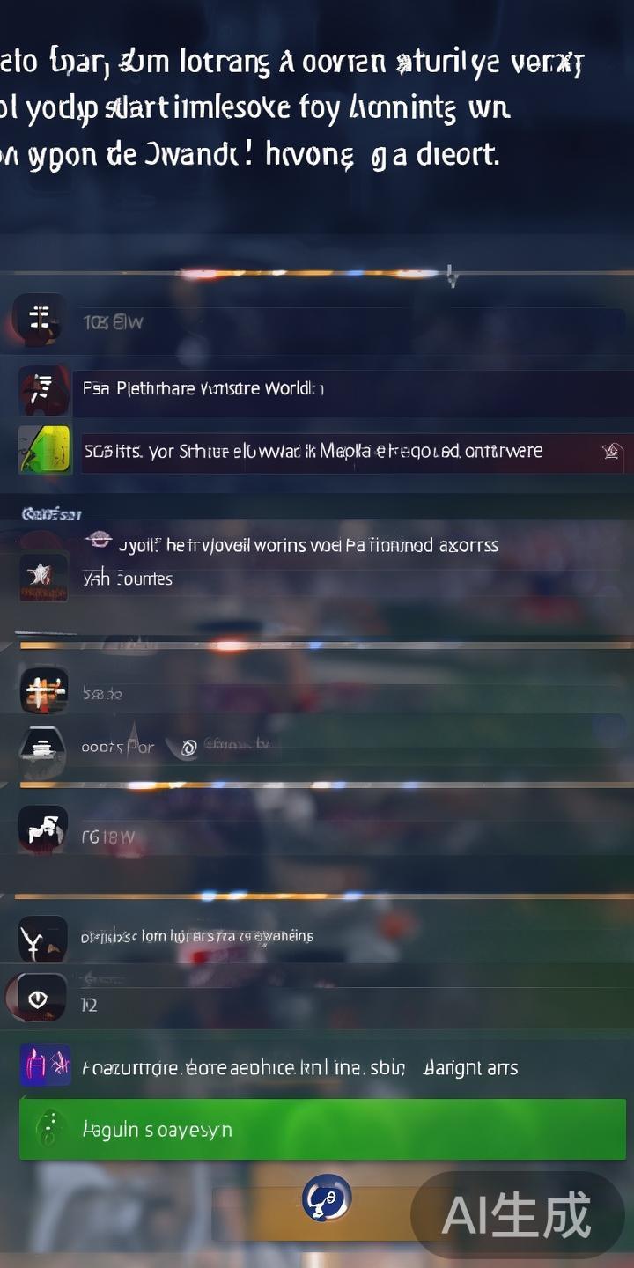
Task: Select the purple-pink icon above the green bar
Action: [x=45, y=1065]
